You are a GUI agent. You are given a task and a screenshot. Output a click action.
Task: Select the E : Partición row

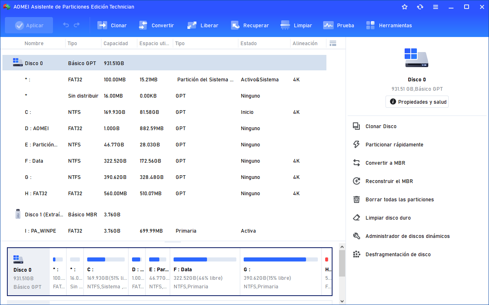(x=165, y=145)
